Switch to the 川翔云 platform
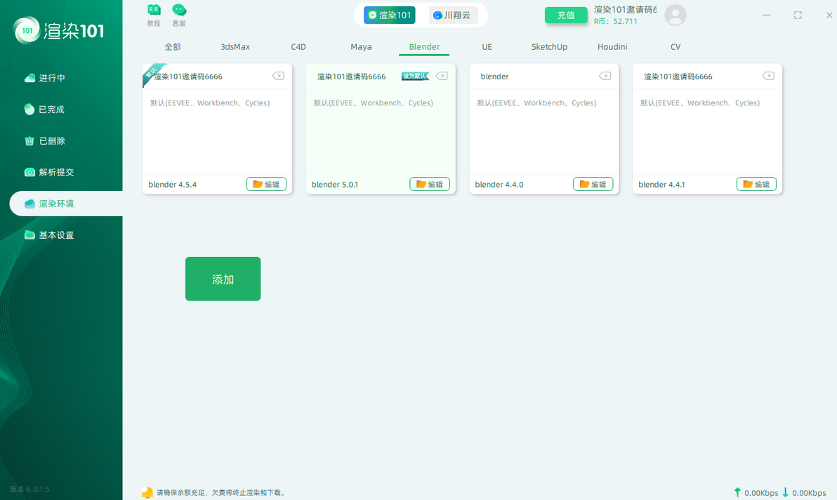 coord(453,15)
